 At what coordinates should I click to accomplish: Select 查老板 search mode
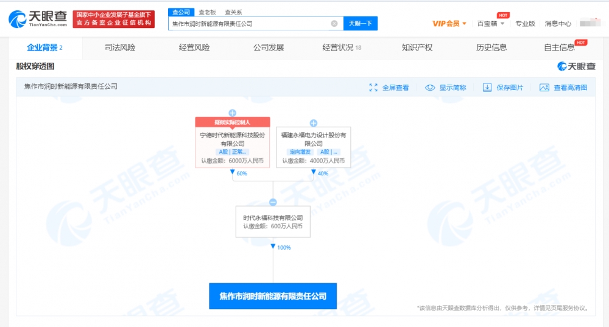point(207,12)
